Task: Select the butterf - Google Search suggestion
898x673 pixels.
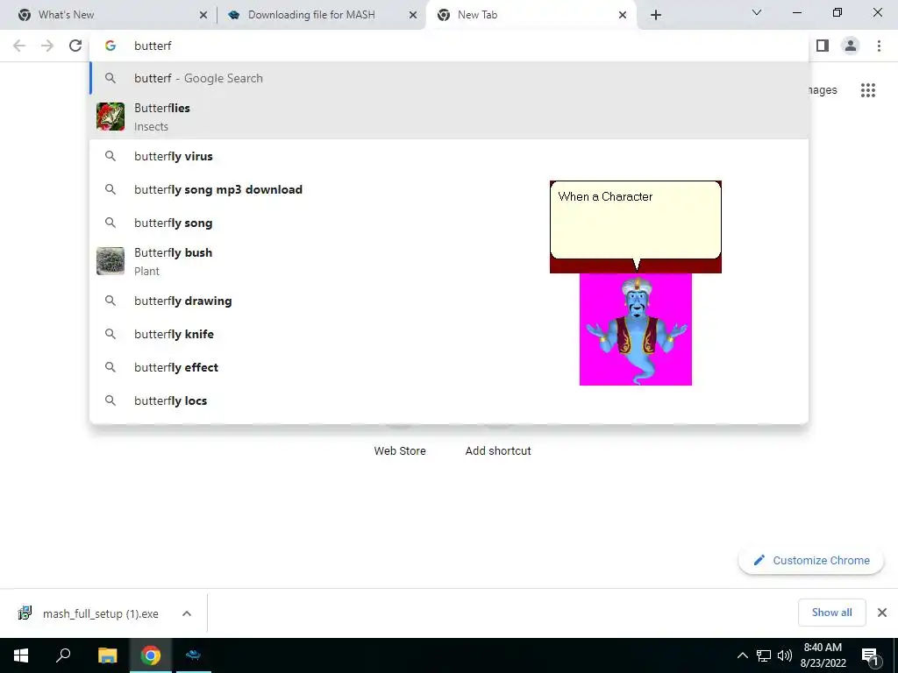Action: [450, 78]
